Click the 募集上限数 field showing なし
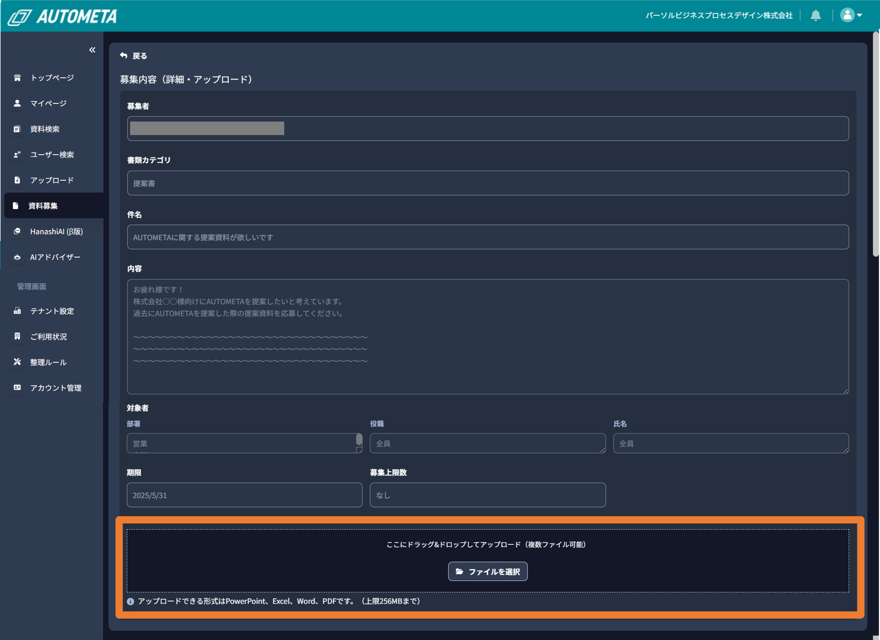The width and height of the screenshot is (880, 640). [x=488, y=495]
